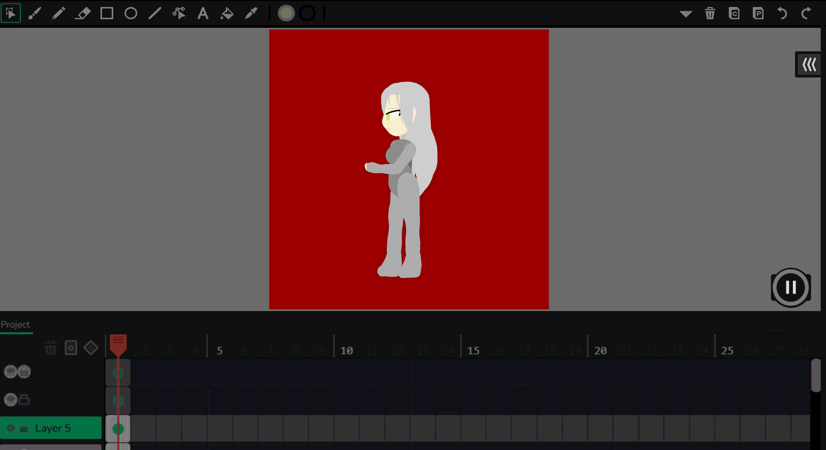Click the timeline vertical scrollbar thumb
Screen dimensions: 826x450
(x=816, y=375)
